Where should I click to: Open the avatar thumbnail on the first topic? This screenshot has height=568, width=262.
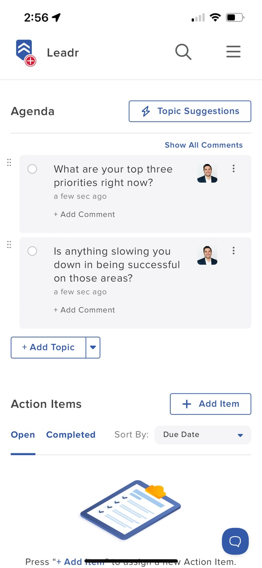[x=207, y=172]
